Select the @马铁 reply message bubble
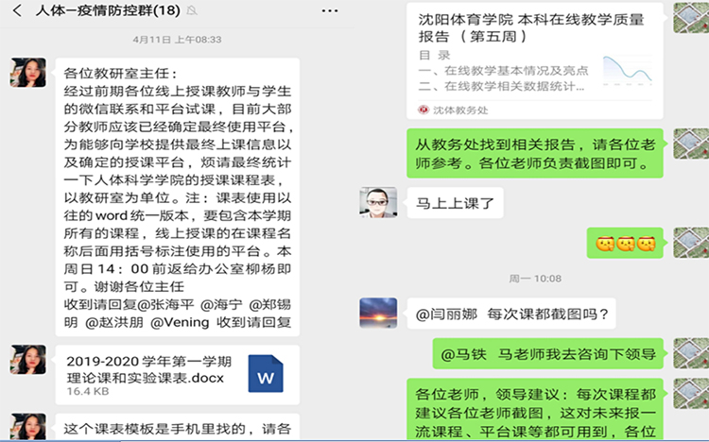709x442 pixels. coord(548,354)
